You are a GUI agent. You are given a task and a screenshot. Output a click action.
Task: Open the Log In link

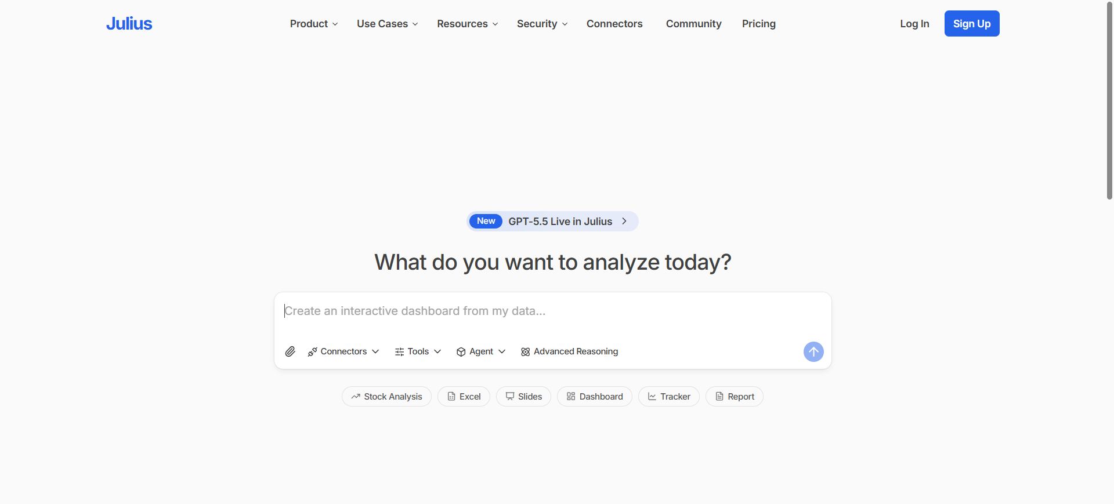(x=914, y=24)
